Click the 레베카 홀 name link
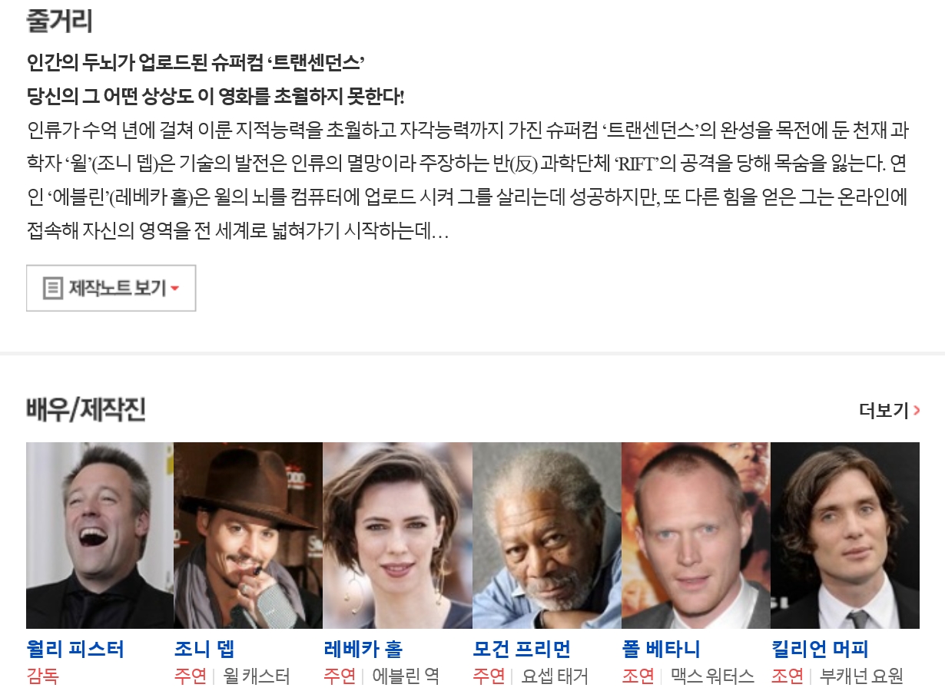Image resolution: width=945 pixels, height=691 pixels. [x=363, y=649]
